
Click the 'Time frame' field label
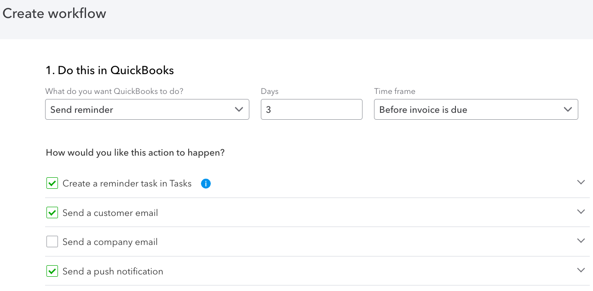point(395,91)
